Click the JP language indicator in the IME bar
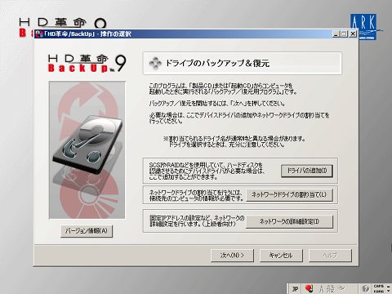The width and height of the screenshot is (392, 294). pos(295,289)
